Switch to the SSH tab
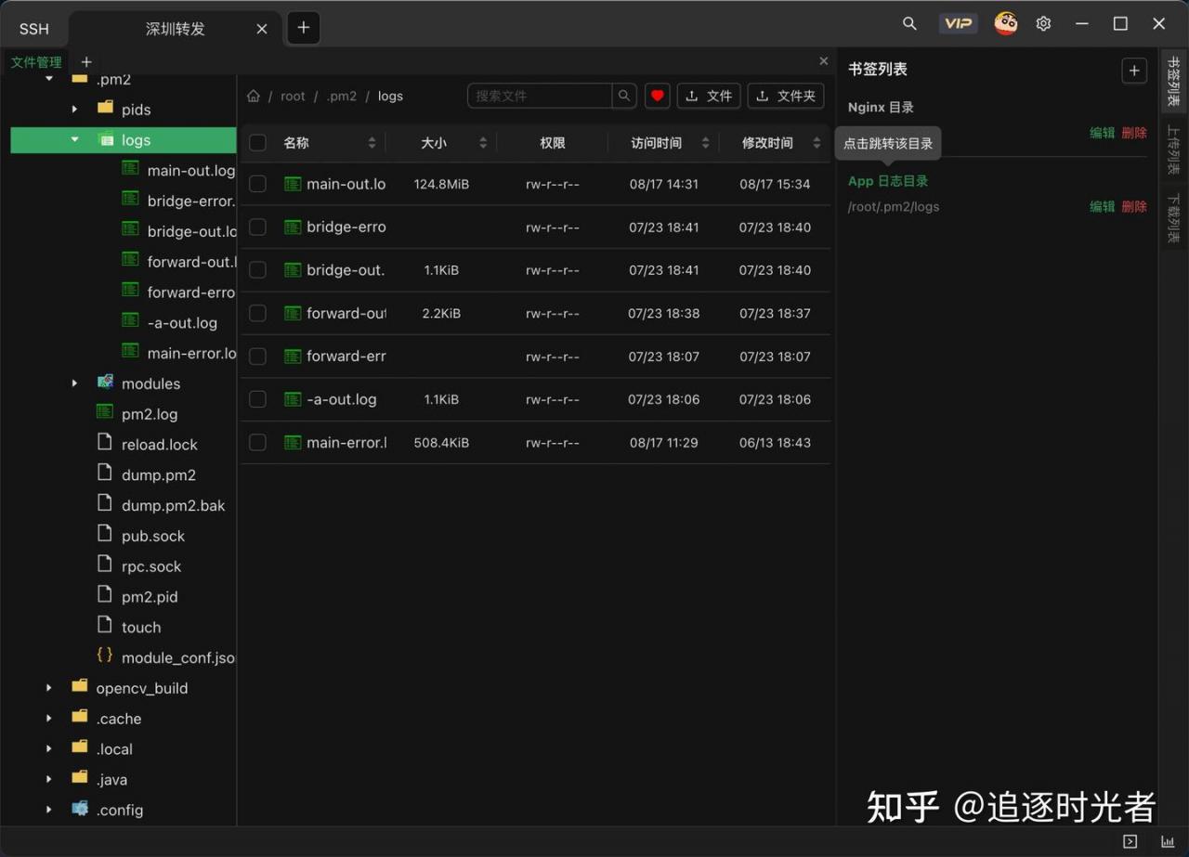This screenshot has width=1189, height=857. pyautogui.click(x=34, y=29)
